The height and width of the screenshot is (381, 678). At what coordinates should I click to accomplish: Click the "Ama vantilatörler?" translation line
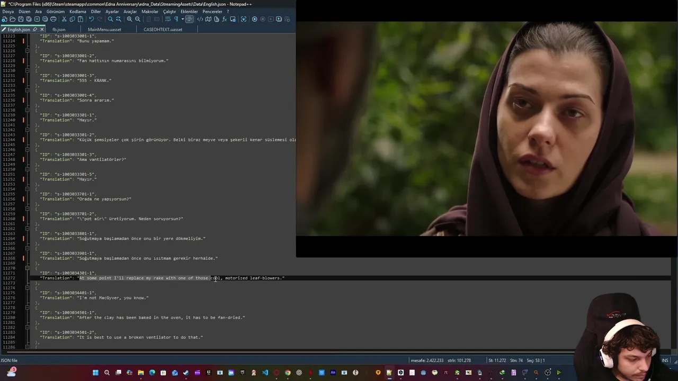[x=83, y=159]
